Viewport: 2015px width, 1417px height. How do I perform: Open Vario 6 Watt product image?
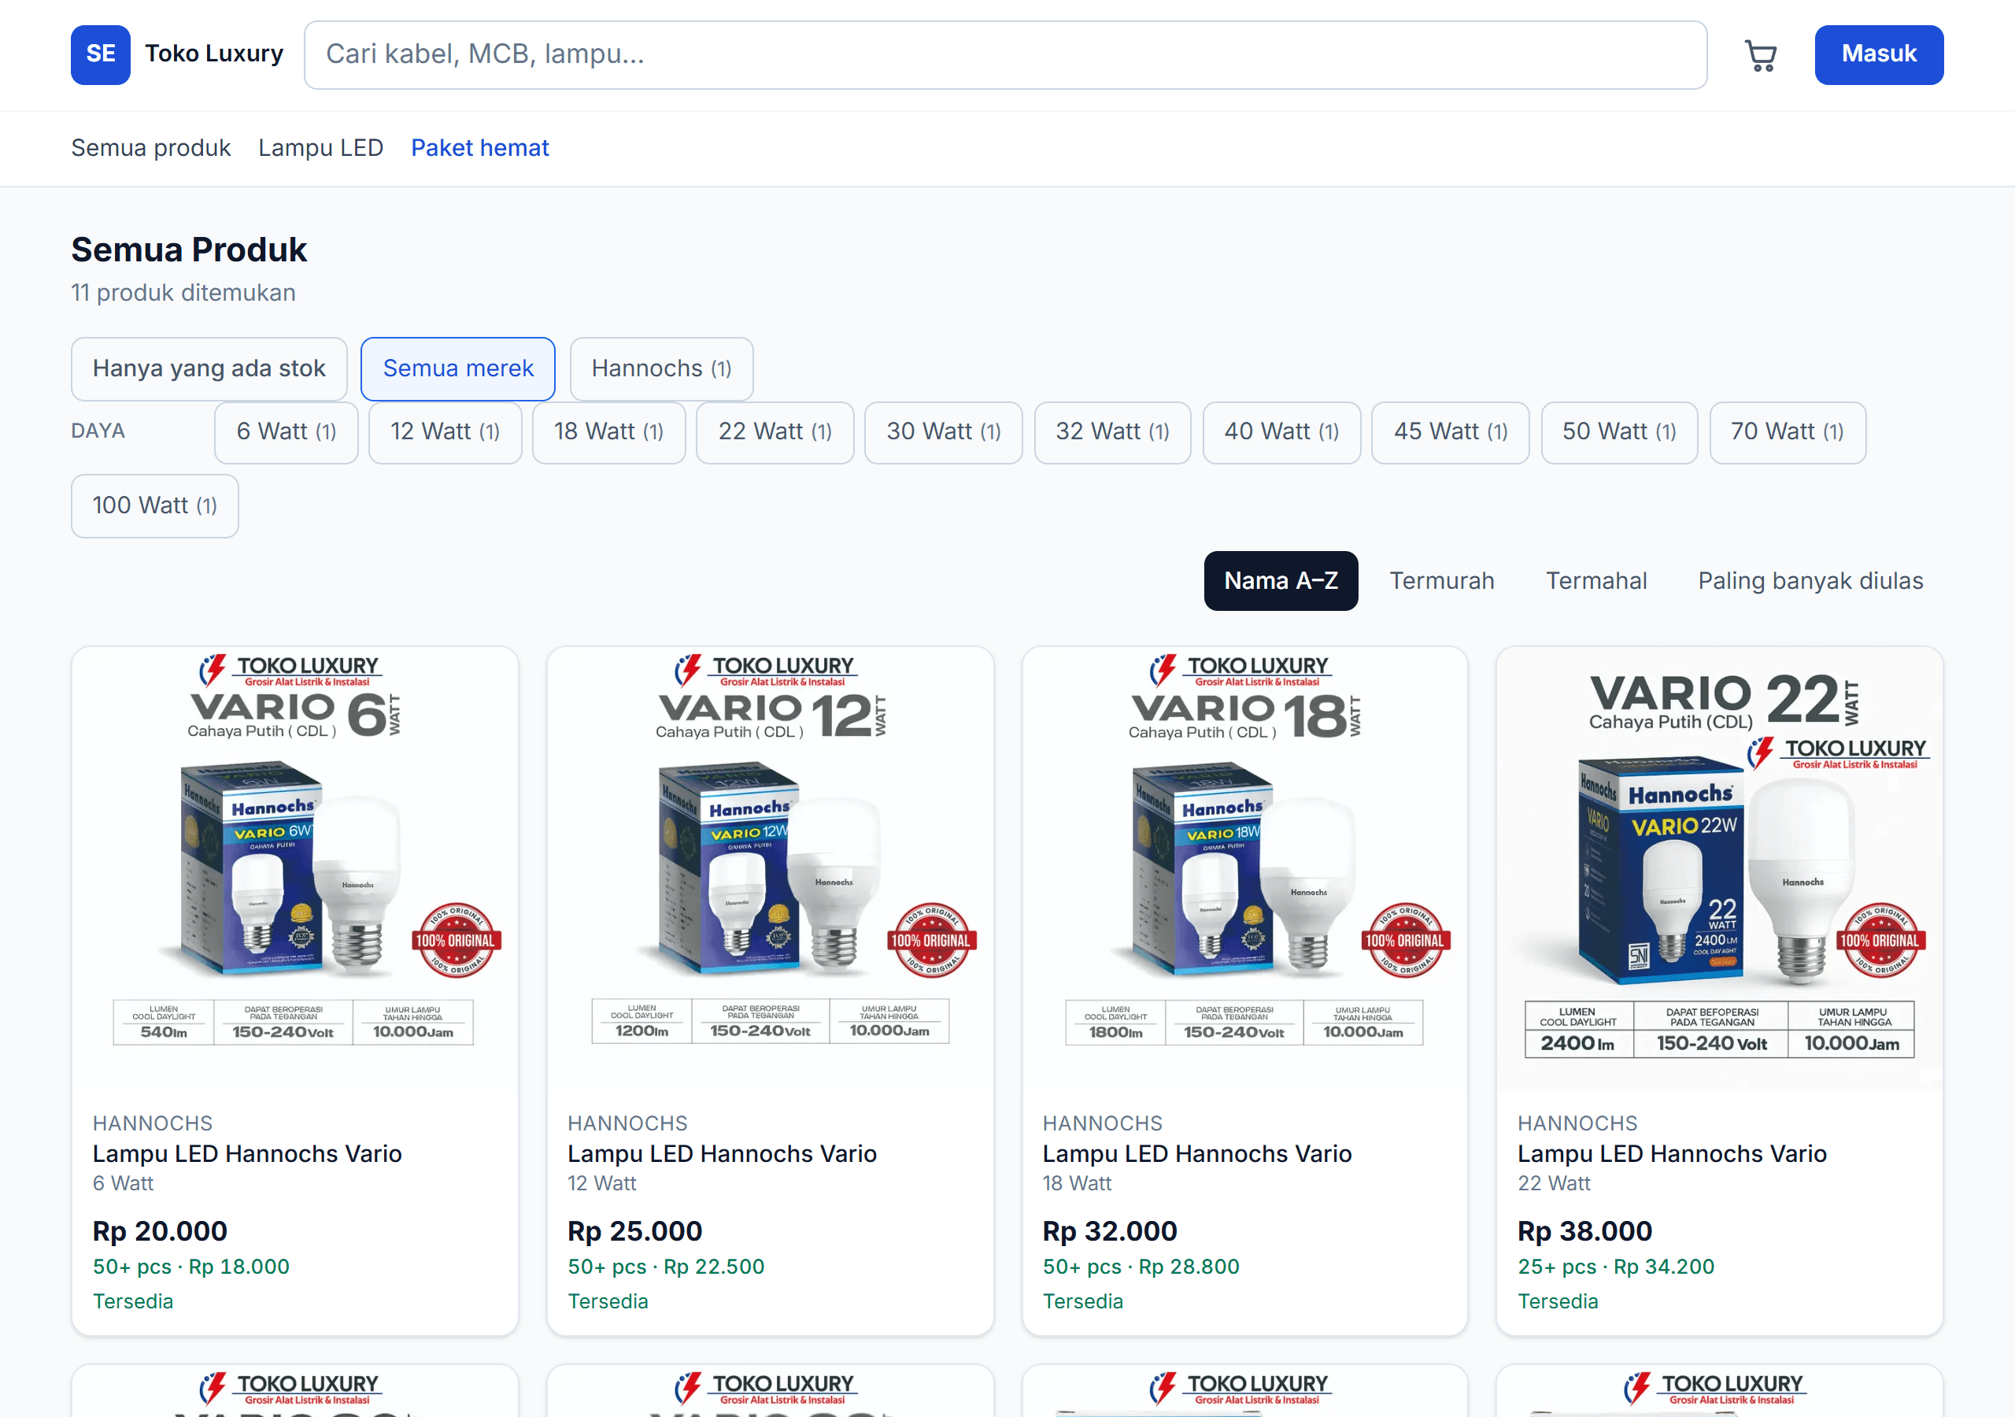click(295, 869)
